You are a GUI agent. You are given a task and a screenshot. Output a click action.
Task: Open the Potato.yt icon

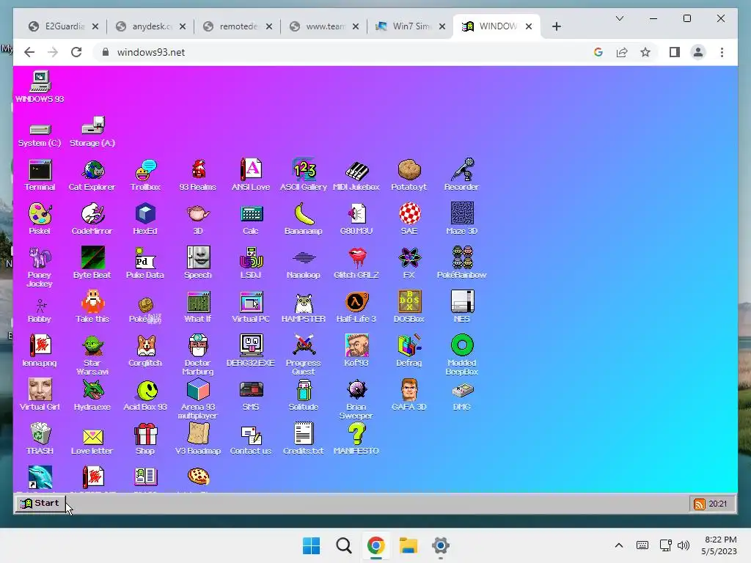click(x=409, y=175)
